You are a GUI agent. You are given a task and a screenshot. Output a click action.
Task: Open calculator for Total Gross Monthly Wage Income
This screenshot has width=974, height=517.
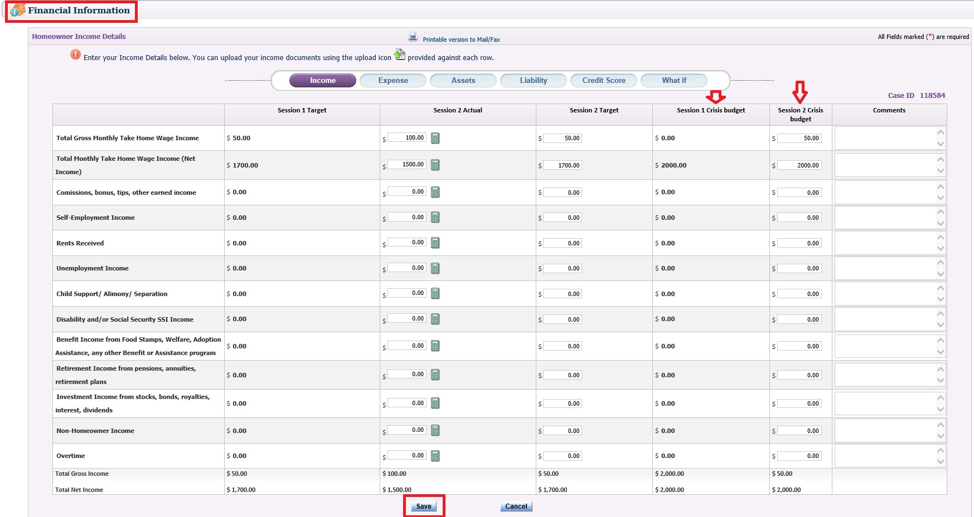(x=435, y=138)
